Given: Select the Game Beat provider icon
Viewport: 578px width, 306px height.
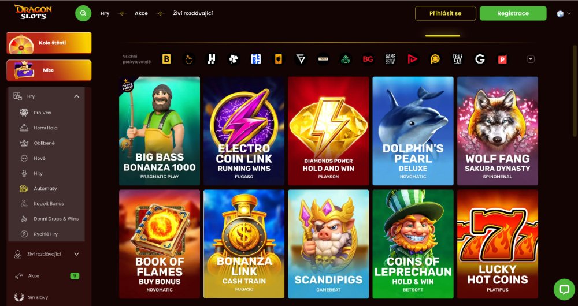Looking at the screenshot, I should tap(390, 59).
